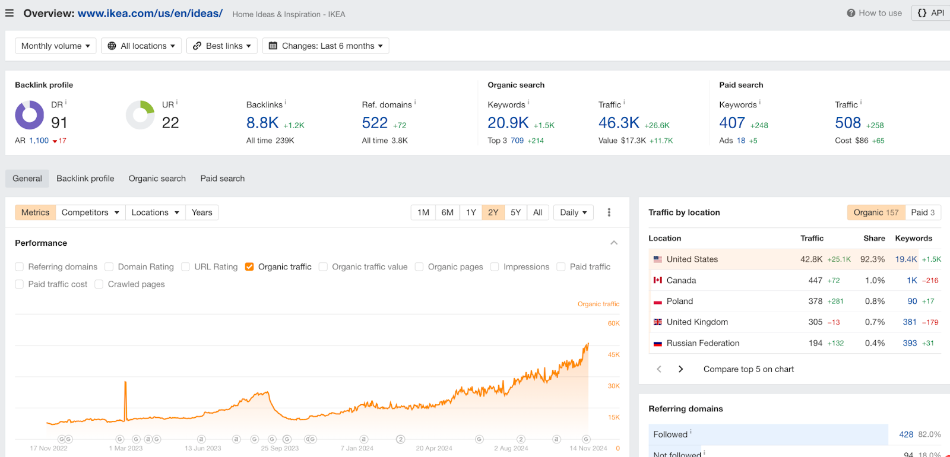Click the AR 1,100 rank link

point(39,141)
